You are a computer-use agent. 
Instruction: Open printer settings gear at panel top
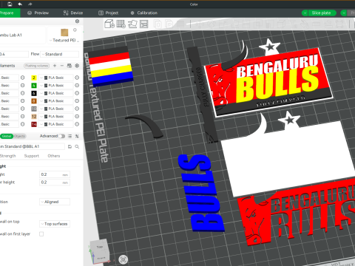pyautogui.click(x=77, y=21)
